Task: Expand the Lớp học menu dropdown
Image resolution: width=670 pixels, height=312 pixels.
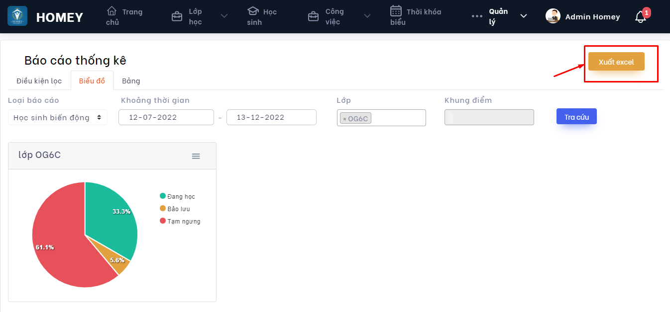Action: click(x=224, y=16)
